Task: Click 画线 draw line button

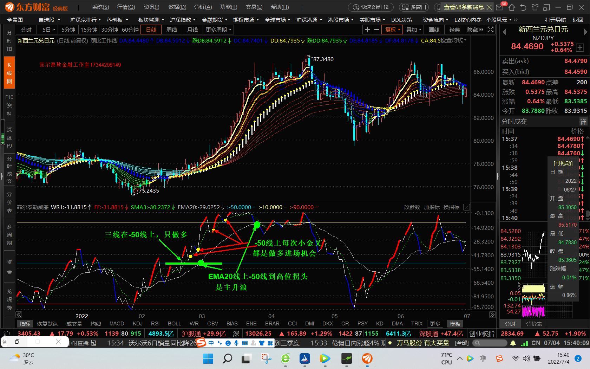Action: coord(434,30)
